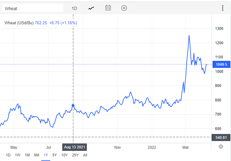231x161 pixels.
Task: Open the three-dot more options menu
Action: click(223, 8)
